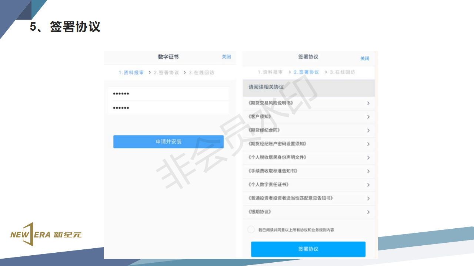474x266 pixels.
Task: Expand 《客户须知》 row arrow
Action: pos(368,117)
